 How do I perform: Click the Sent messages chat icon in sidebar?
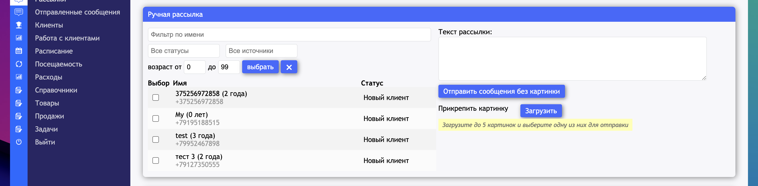click(19, 12)
